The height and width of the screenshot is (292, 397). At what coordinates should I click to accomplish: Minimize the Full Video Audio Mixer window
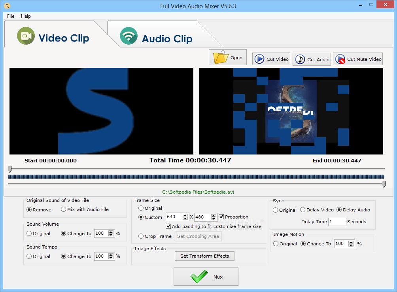coord(361,5)
